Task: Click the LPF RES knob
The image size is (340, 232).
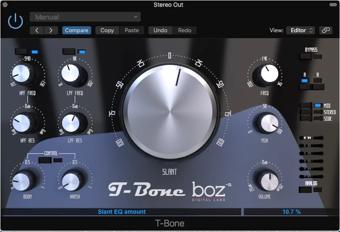Action: coord(71,123)
